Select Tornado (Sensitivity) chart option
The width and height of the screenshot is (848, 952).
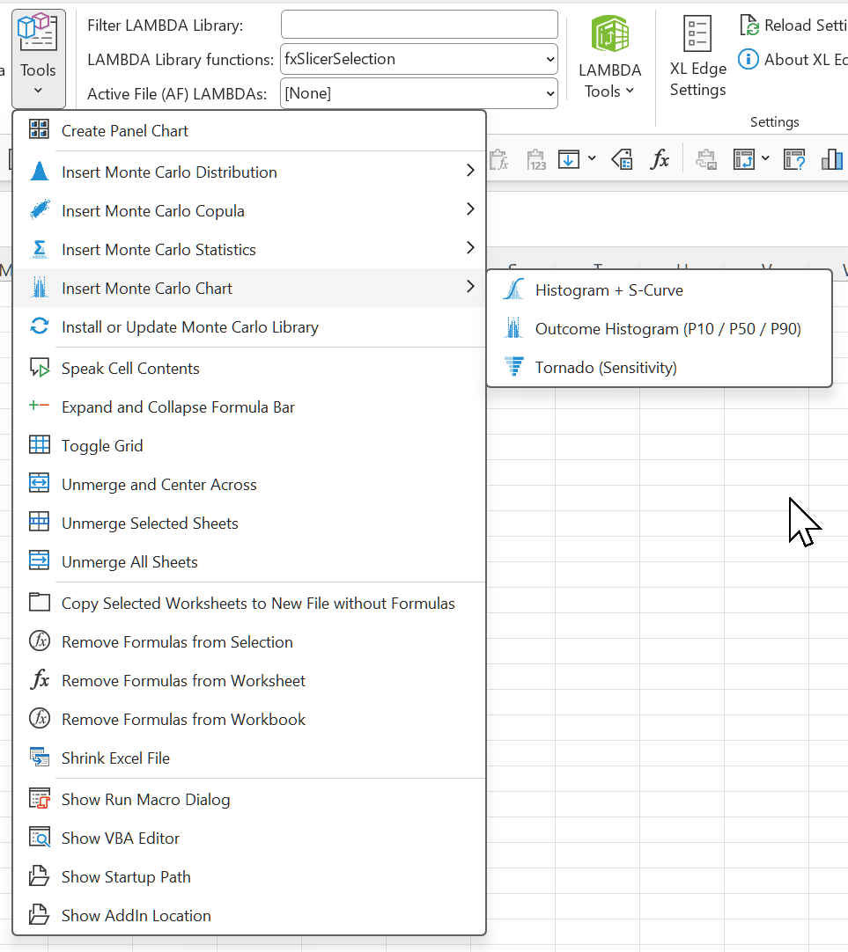pos(659,368)
